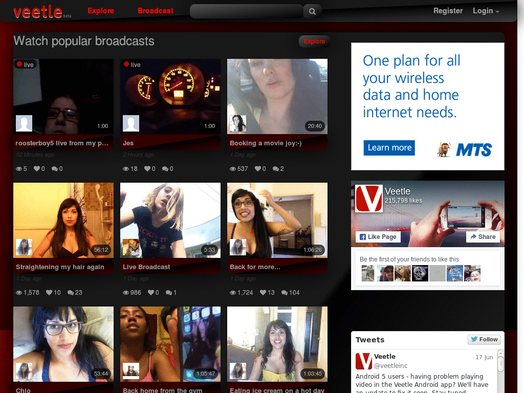Click the views eye icon under roosterboy5 broadcast
Image resolution: width=524 pixels, height=393 pixels.
click(x=19, y=169)
